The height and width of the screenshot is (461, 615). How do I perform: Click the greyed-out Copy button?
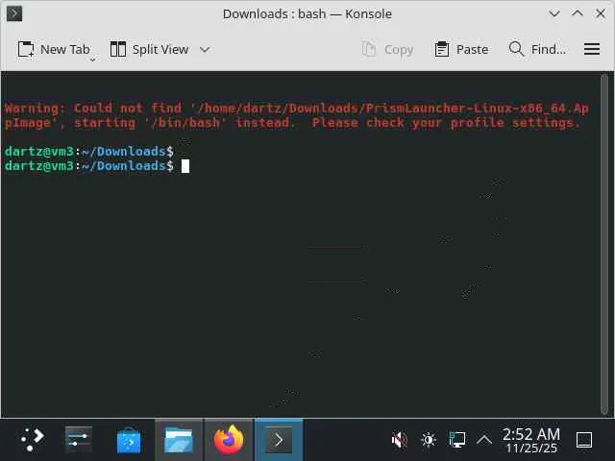(x=387, y=50)
